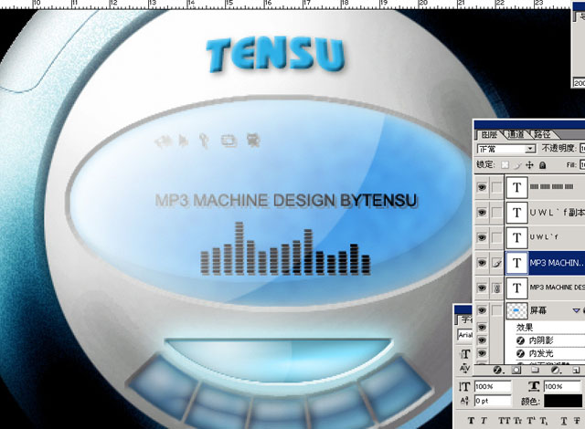Image resolution: width=585 pixels, height=429 pixels.
Task: Toggle link box of 'U W L ` f 副本' layer
Action: pos(496,213)
